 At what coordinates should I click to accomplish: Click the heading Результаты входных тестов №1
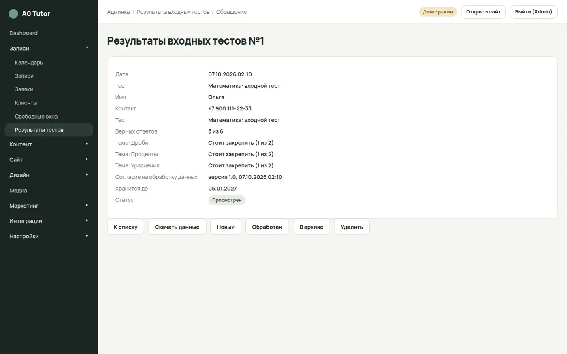pyautogui.click(x=185, y=41)
